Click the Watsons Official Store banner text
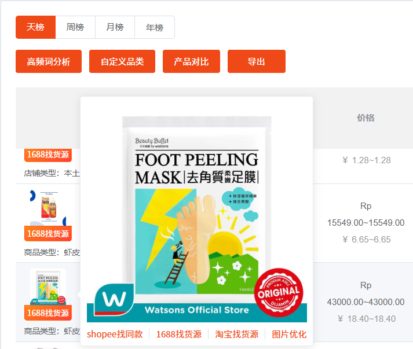The image size is (413, 349). (197, 310)
